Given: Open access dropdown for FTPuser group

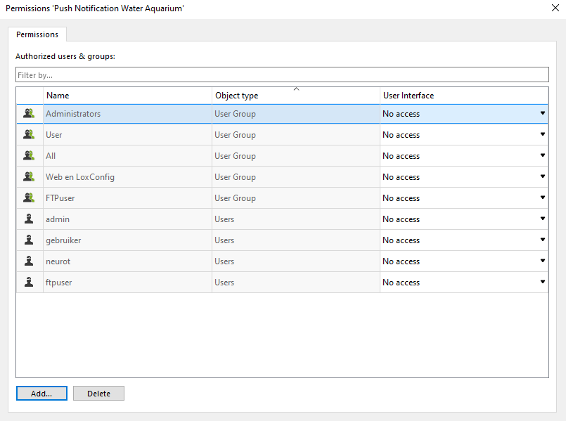Looking at the screenshot, I should click(x=543, y=197).
